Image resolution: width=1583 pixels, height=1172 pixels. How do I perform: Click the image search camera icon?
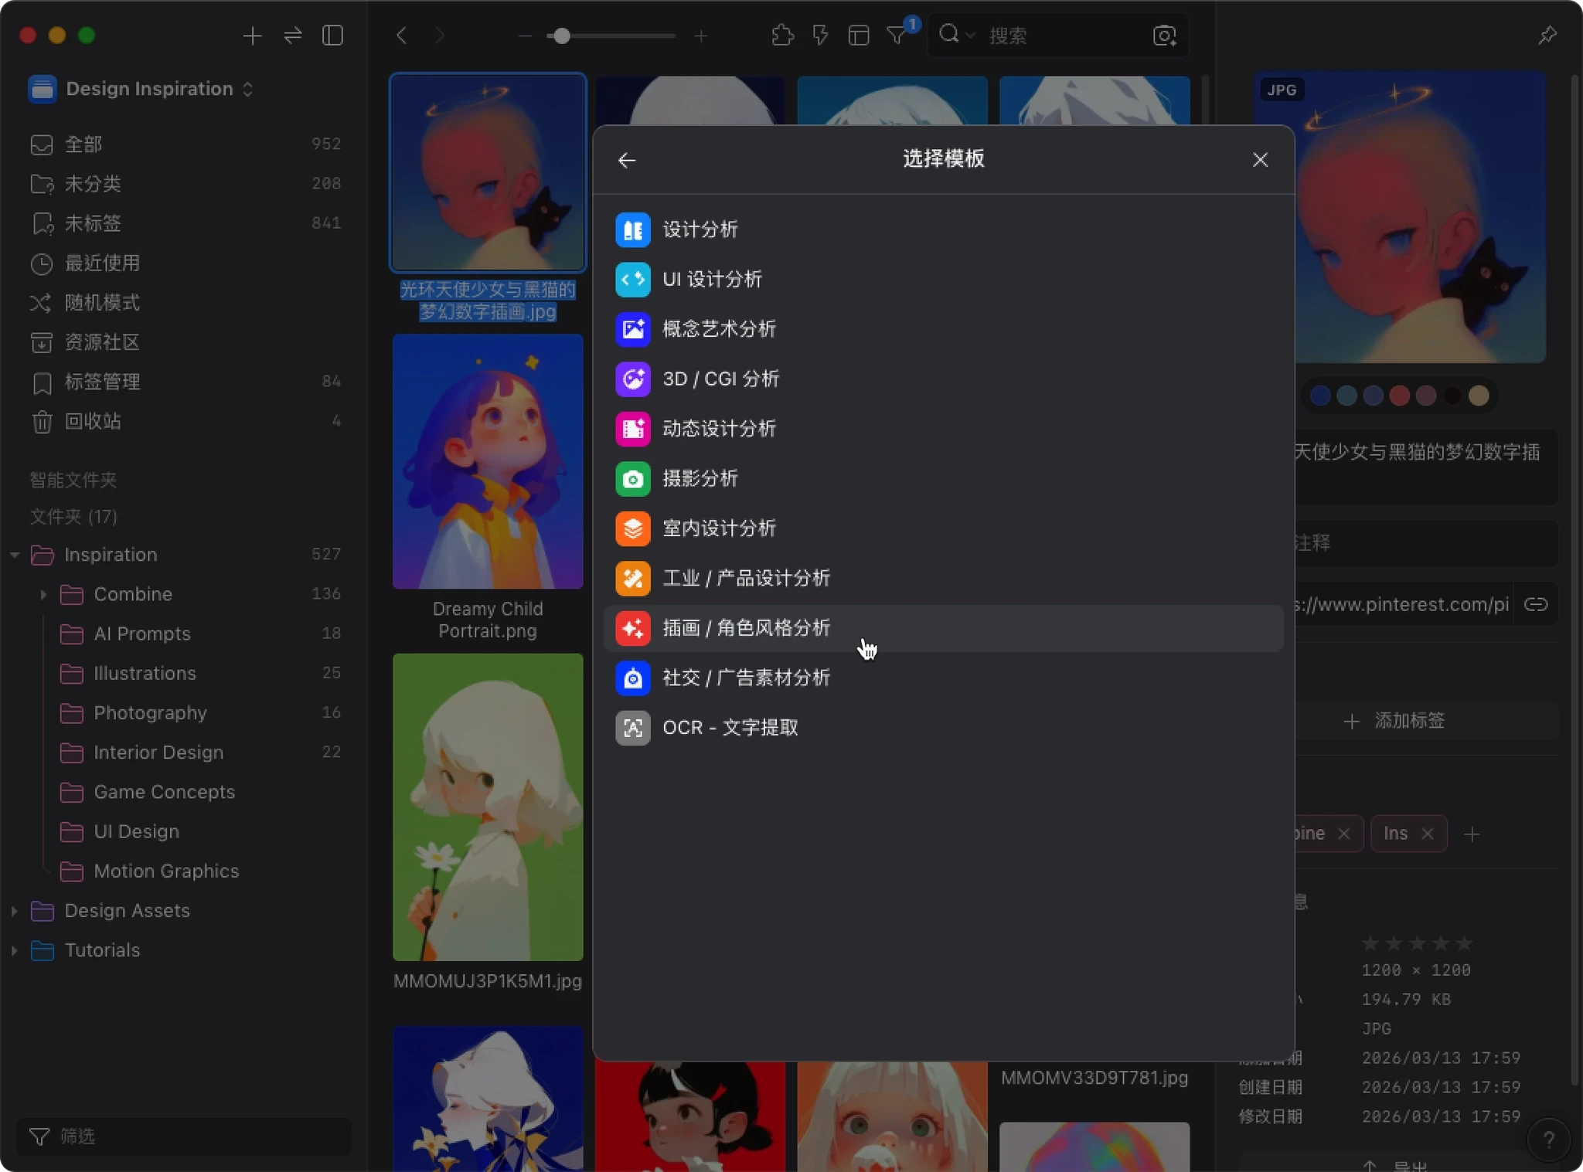(1164, 36)
